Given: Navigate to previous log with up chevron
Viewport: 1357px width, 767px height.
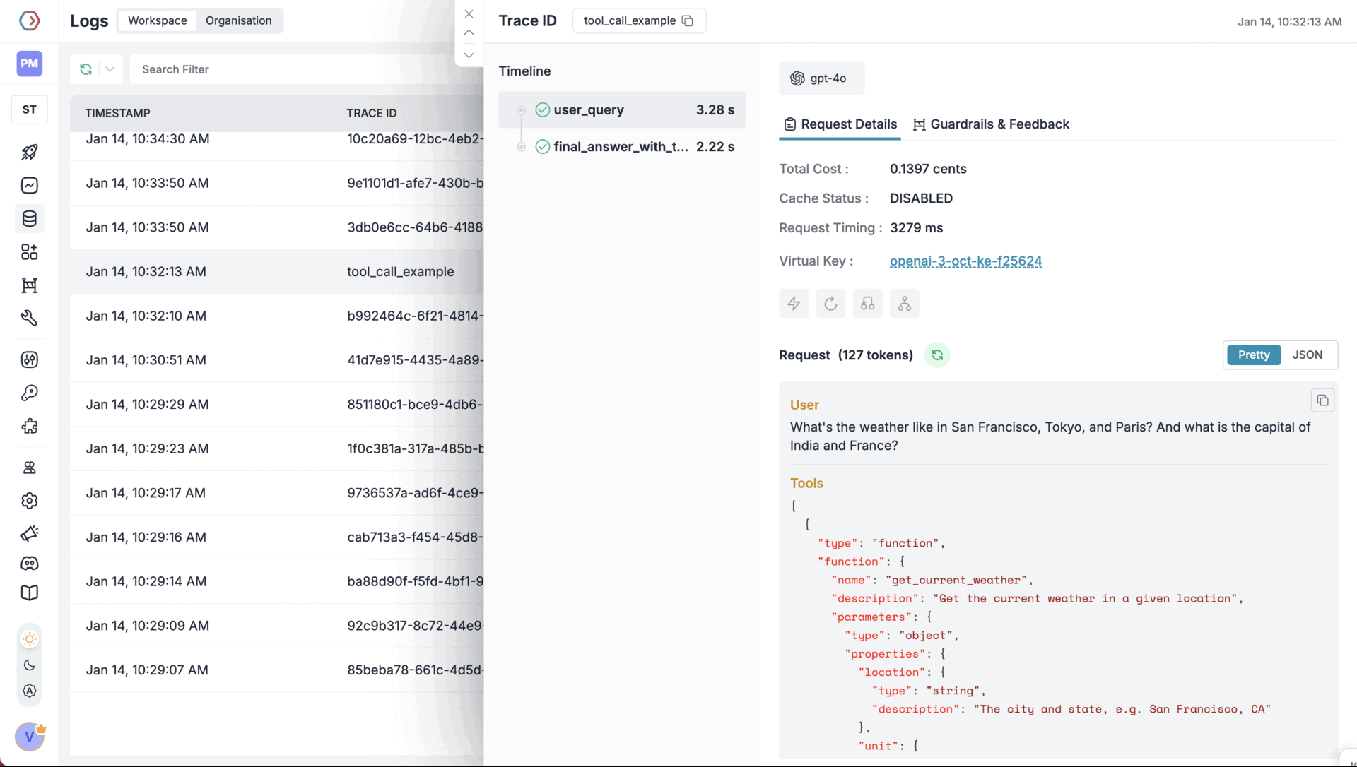Looking at the screenshot, I should [469, 32].
